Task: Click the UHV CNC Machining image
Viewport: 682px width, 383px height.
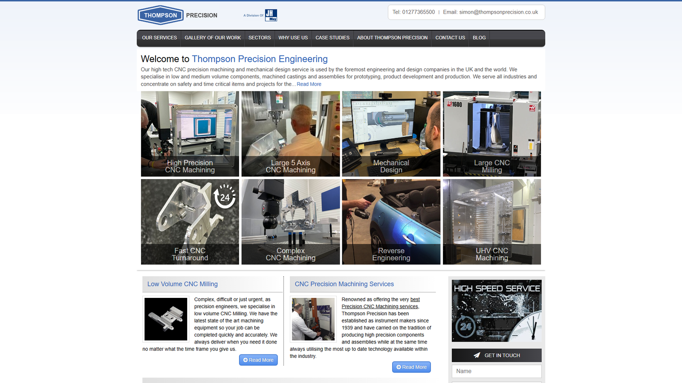Action: tap(492, 222)
